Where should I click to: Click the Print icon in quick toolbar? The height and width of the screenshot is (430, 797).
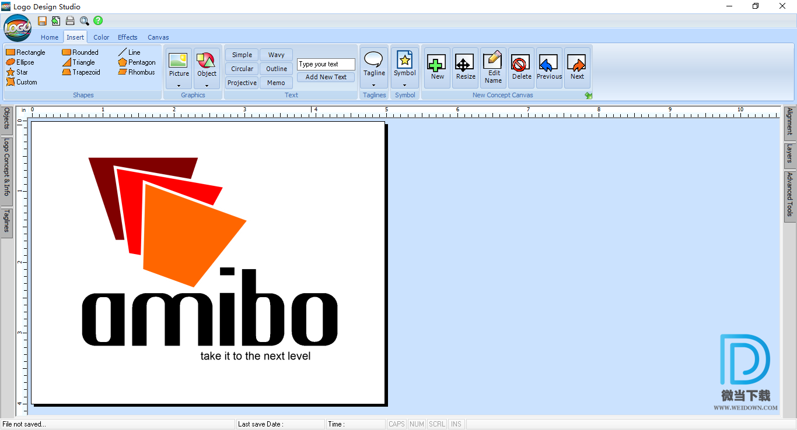(x=70, y=21)
